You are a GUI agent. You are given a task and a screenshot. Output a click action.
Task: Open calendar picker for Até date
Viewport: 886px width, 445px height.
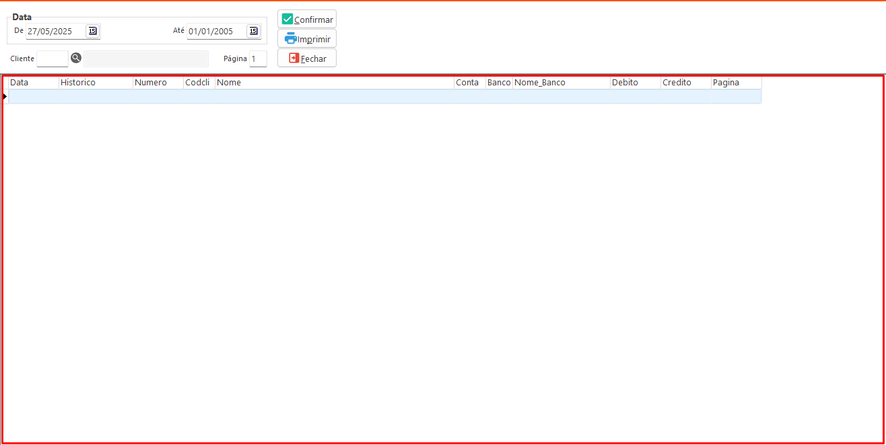pos(253,31)
